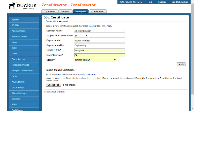201x167 pixels.
Task: Open System in the sidebar
Action: tap(24, 20)
